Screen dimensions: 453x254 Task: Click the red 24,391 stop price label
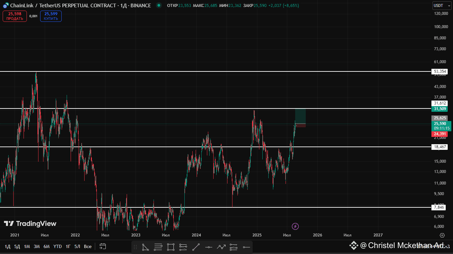tap(439, 134)
